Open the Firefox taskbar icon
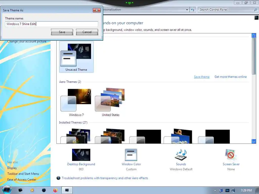The height and width of the screenshot is (194, 259). click(55, 190)
